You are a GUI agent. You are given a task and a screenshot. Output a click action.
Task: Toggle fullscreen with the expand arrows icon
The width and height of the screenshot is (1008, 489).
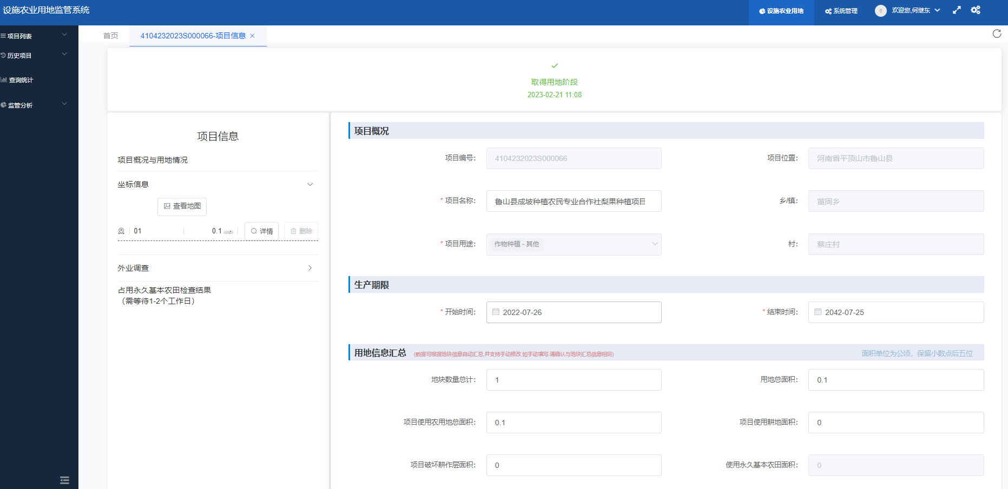click(957, 10)
